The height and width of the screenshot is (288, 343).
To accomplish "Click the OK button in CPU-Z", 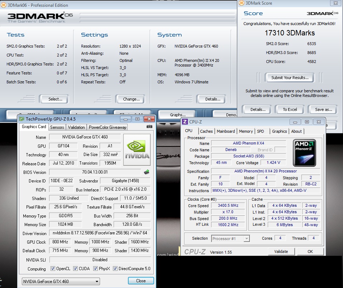I will [310, 252].
